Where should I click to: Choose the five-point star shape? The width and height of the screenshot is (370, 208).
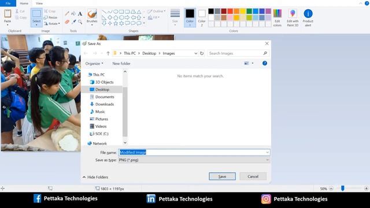coord(116,23)
